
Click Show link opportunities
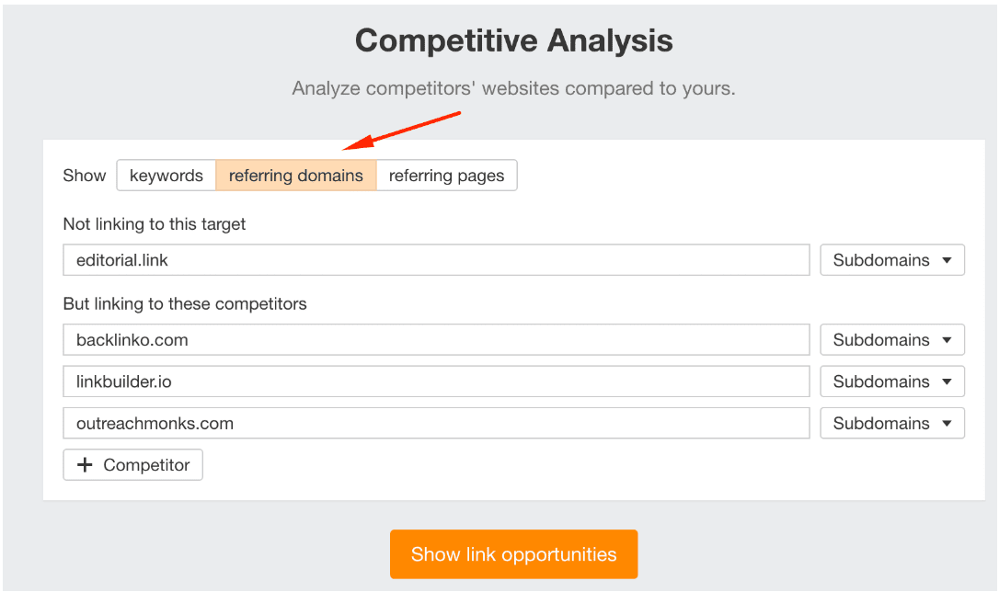513,554
